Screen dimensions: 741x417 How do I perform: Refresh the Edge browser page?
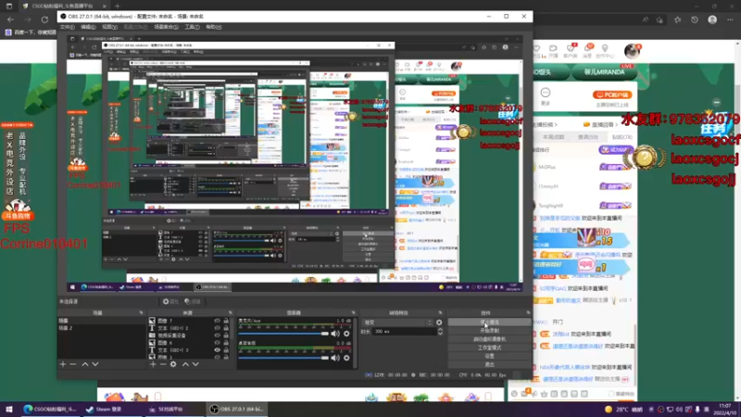click(x=44, y=19)
